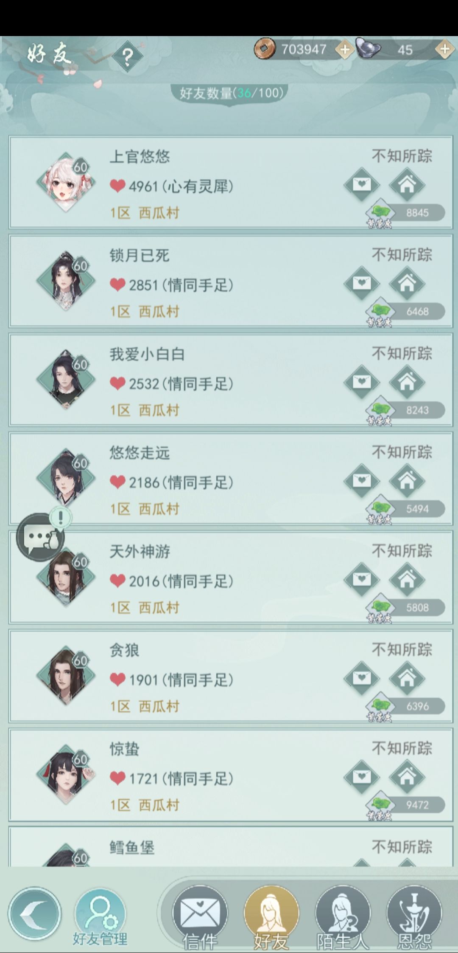Go back with the arrow button

[x=35, y=914]
